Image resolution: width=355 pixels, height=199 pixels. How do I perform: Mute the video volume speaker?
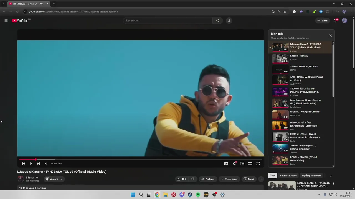46,164
